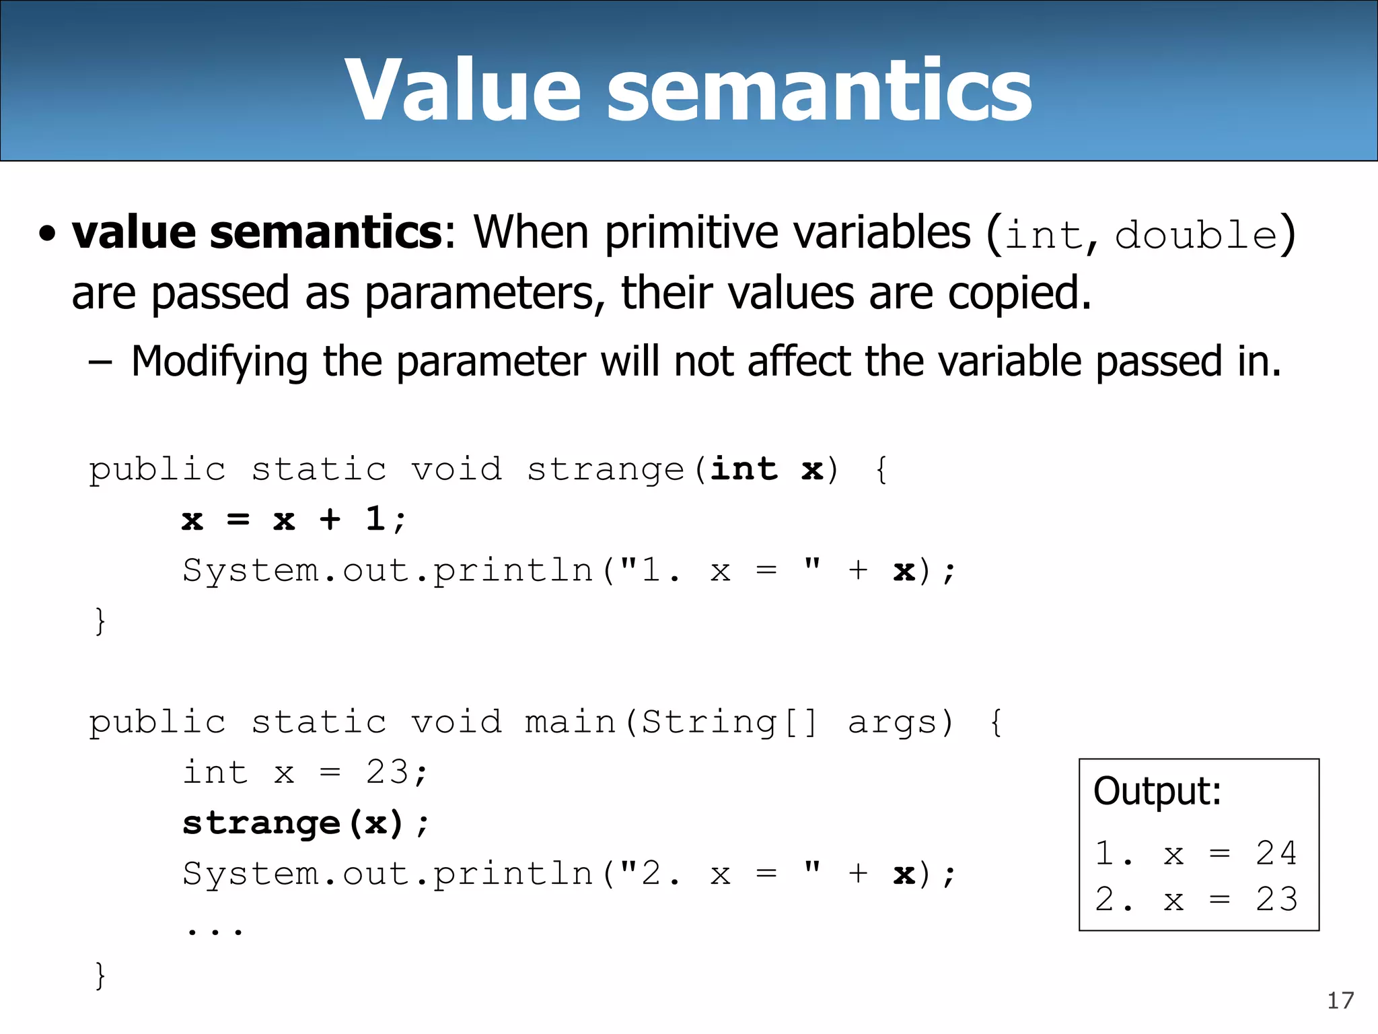Click the word "double" in the bullet
This screenshot has width=1378, height=1034.
click(x=1196, y=236)
